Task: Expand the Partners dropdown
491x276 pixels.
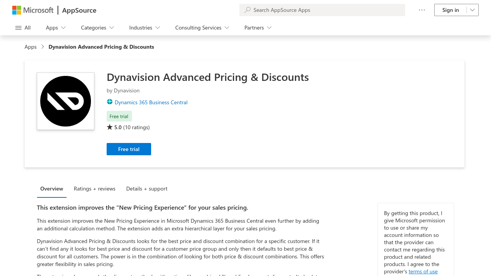Action: click(x=258, y=28)
